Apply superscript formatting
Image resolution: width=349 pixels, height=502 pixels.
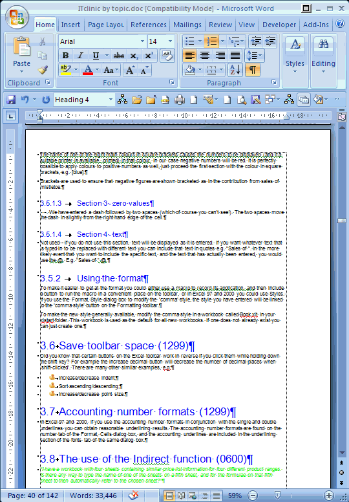coord(149,56)
